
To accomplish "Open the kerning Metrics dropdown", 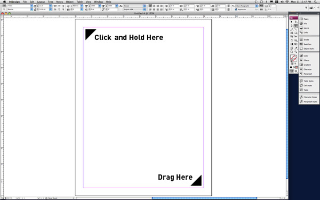I will point(82,6).
